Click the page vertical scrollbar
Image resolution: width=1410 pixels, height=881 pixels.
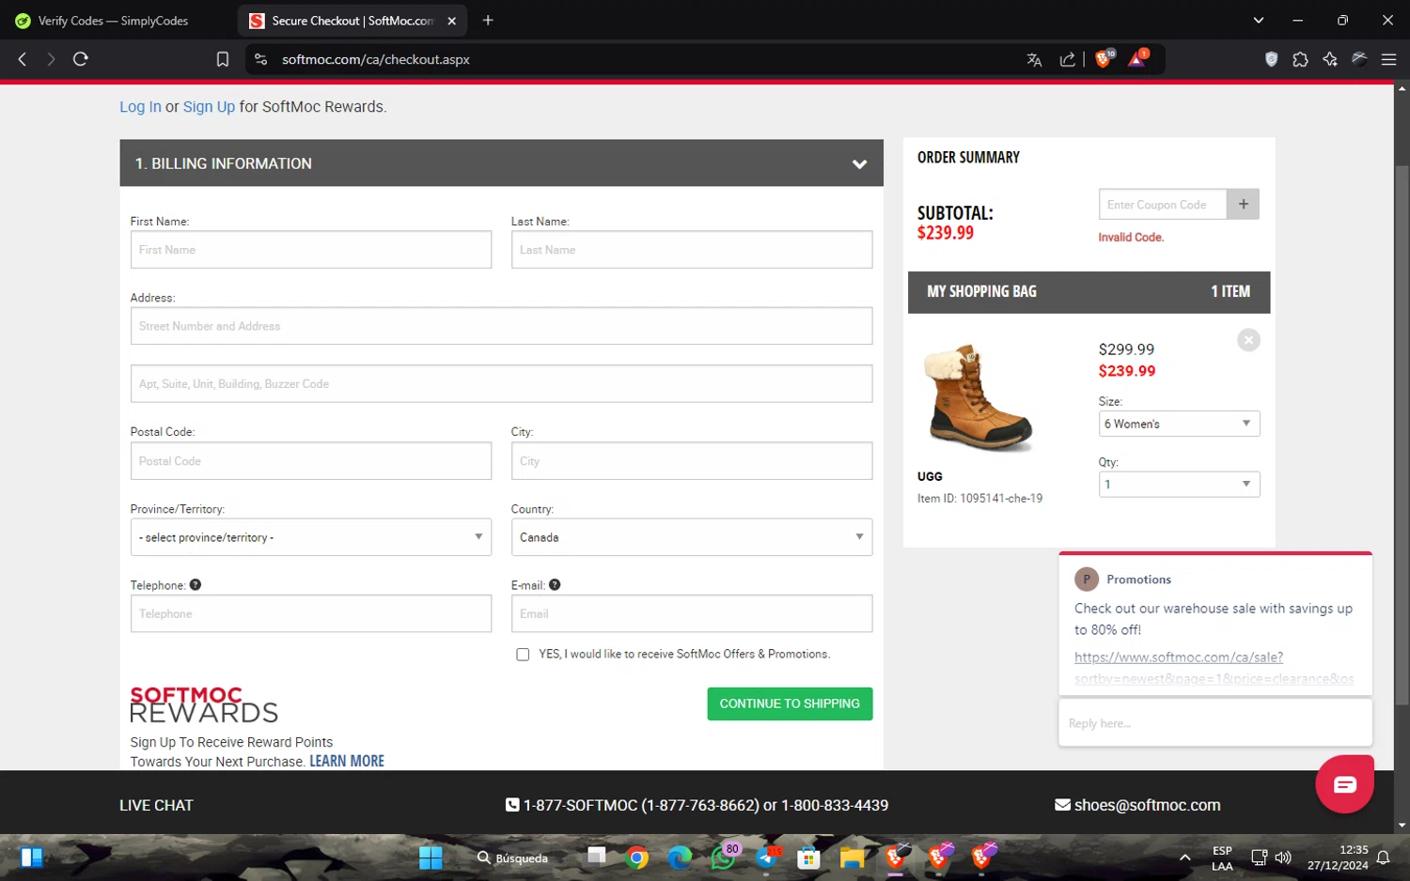click(1402, 435)
